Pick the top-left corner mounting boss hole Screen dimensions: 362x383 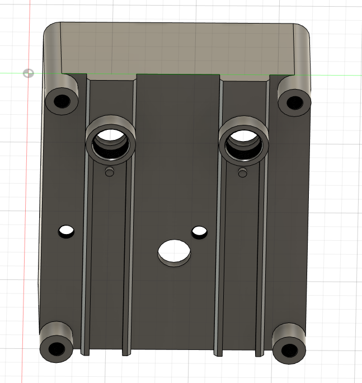[x=62, y=101]
